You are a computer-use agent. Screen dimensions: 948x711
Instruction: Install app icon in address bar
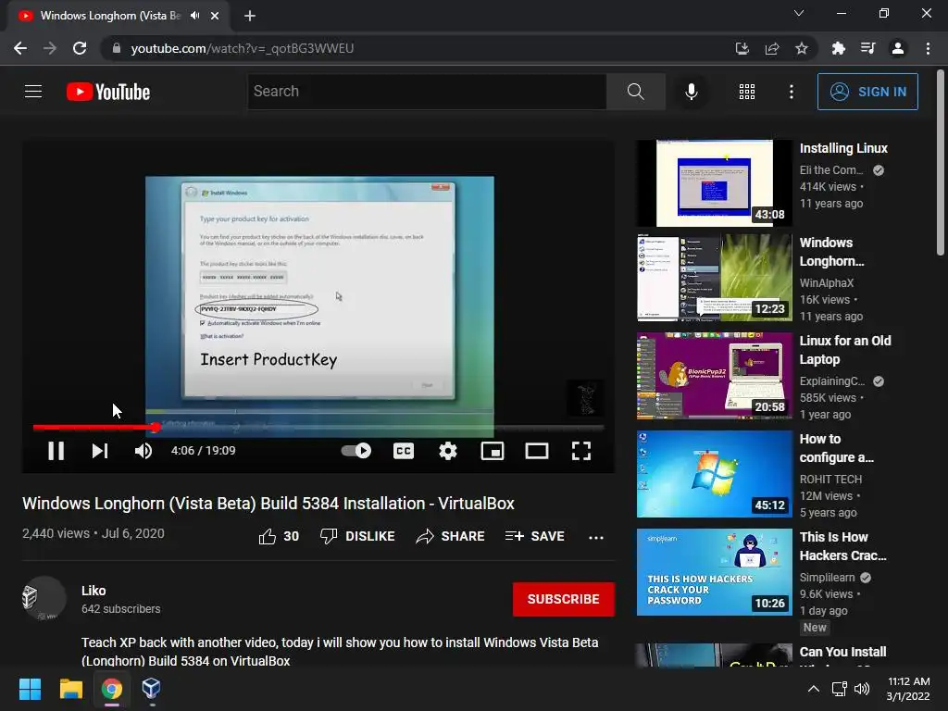click(x=742, y=48)
